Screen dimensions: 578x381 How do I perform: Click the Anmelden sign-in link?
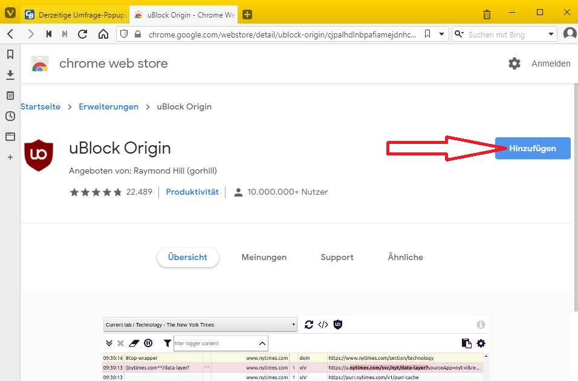551,63
